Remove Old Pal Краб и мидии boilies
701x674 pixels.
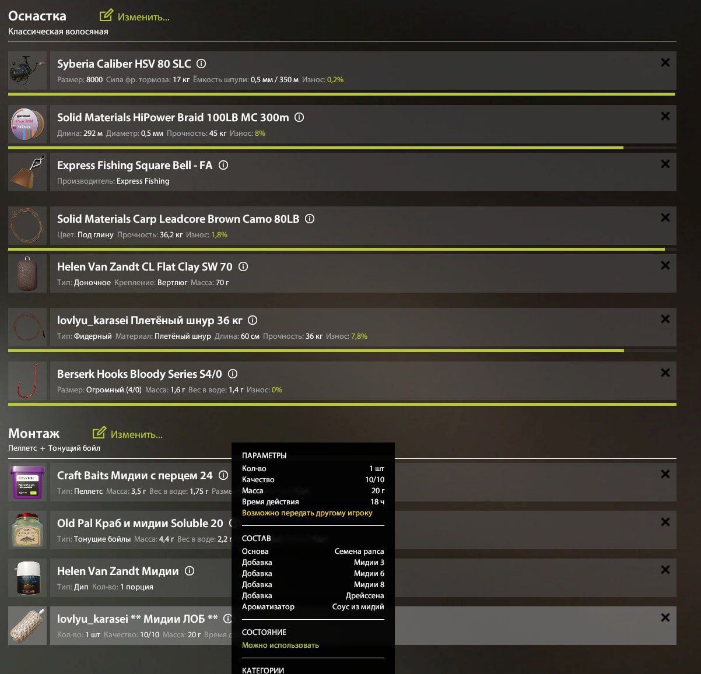click(x=665, y=522)
